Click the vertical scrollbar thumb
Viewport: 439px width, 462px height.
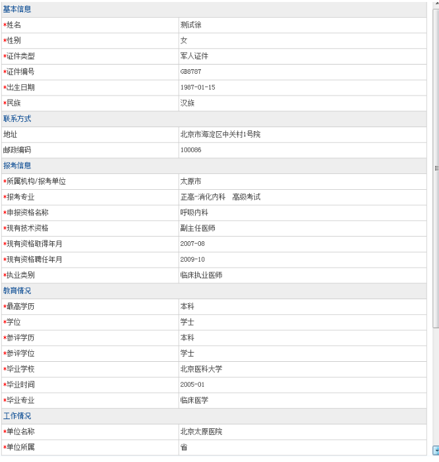pyautogui.click(x=436, y=168)
